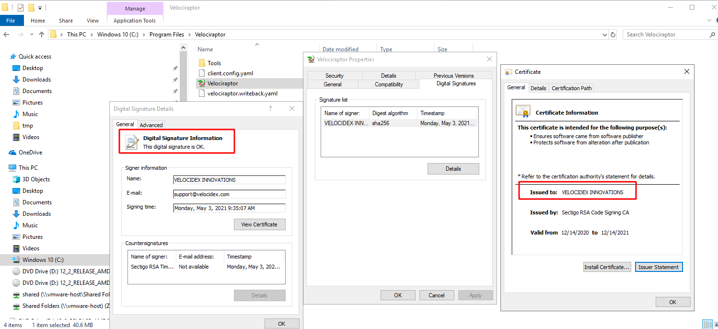The image size is (718, 329).
Task: Click the Refresh button beside address bar
Action: tap(613, 35)
